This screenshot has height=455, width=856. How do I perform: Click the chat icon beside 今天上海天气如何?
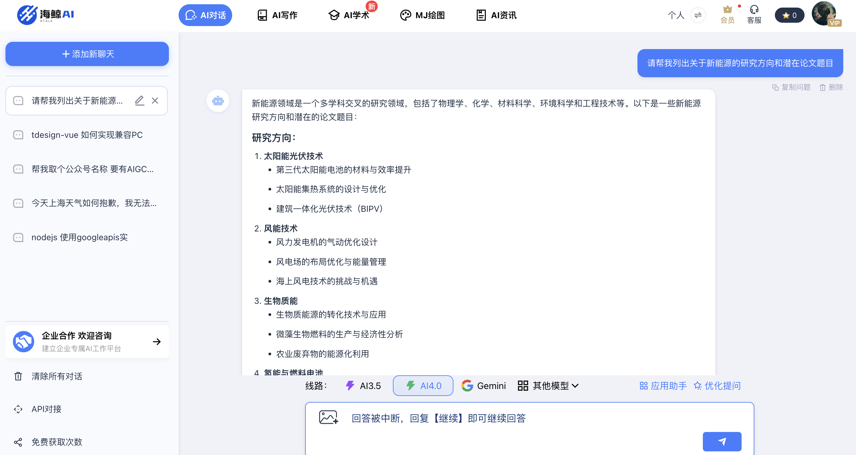(x=18, y=203)
